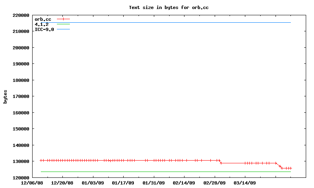
Task: Select the 170000 y-axis tick label
Action: tap(21, 96)
